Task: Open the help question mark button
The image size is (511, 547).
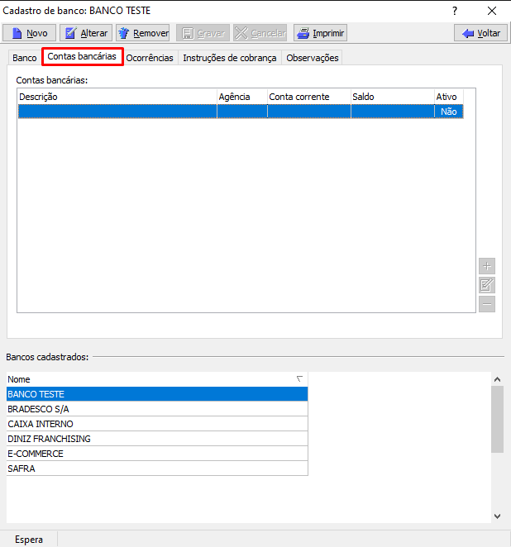Action: 454,11
